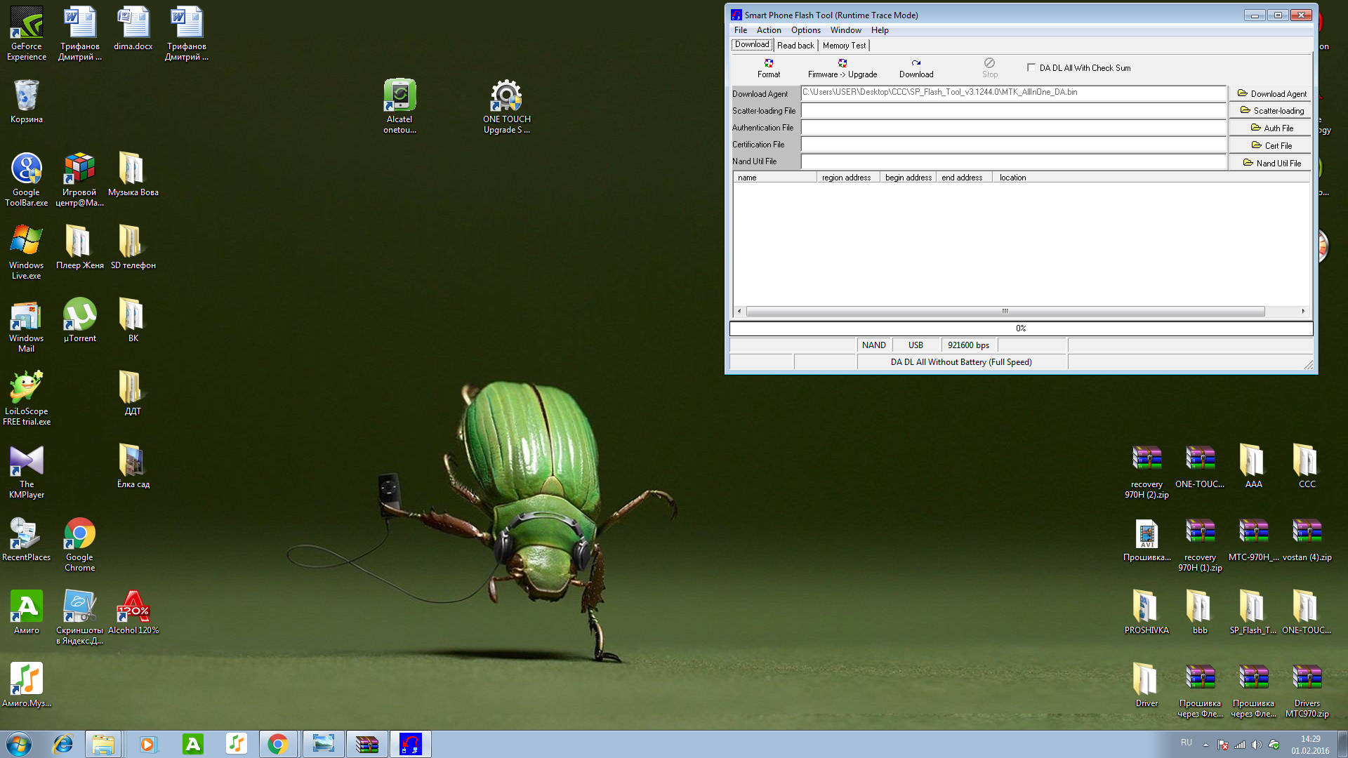Start flashing with Download toolbar icon
This screenshot has width=1348, height=758.
(916, 67)
